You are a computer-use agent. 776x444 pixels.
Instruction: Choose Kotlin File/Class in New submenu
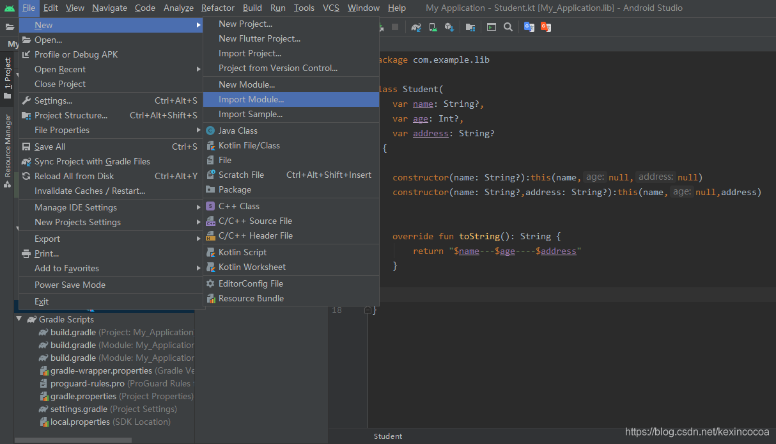[x=291, y=145]
